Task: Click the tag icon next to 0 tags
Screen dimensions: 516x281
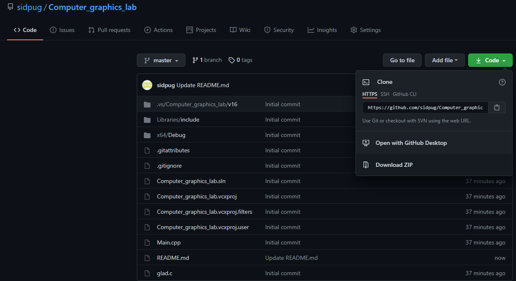Action: [x=232, y=60]
